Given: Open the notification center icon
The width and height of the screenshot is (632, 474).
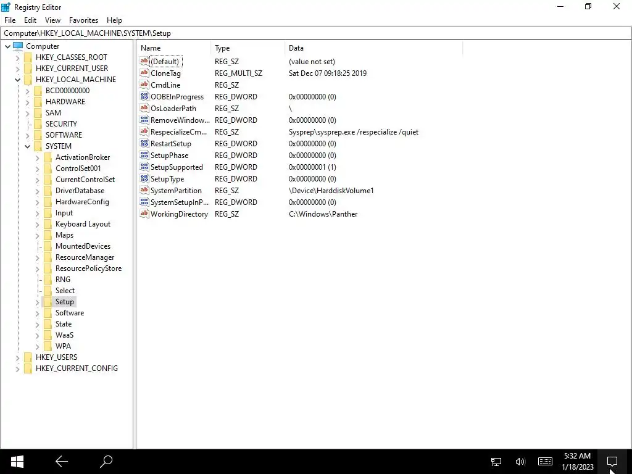Looking at the screenshot, I should pos(612,462).
